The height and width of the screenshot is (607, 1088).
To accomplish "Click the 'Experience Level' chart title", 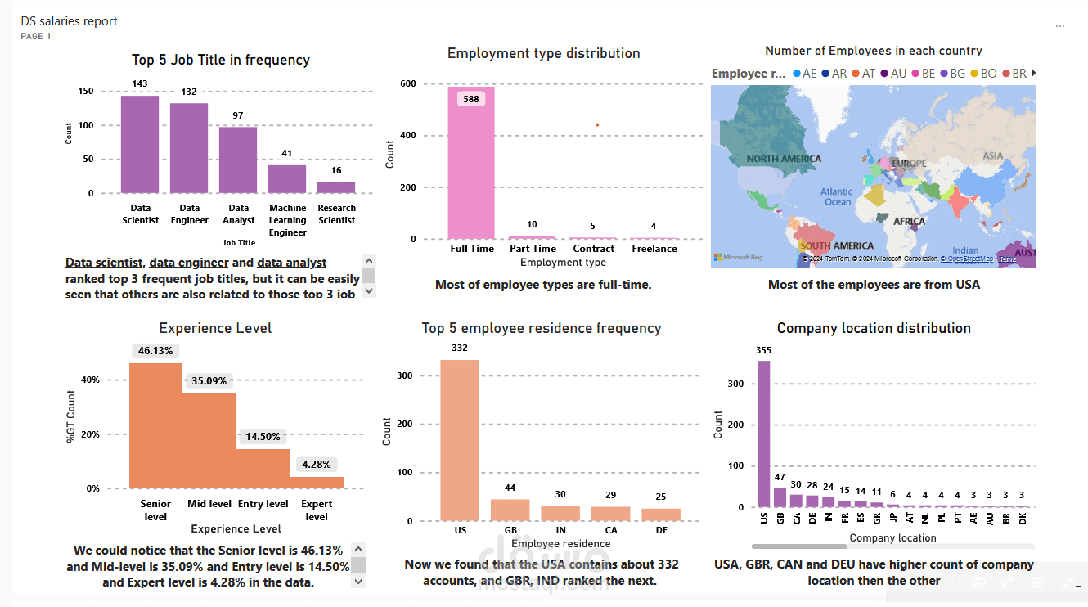I will pyautogui.click(x=215, y=328).
